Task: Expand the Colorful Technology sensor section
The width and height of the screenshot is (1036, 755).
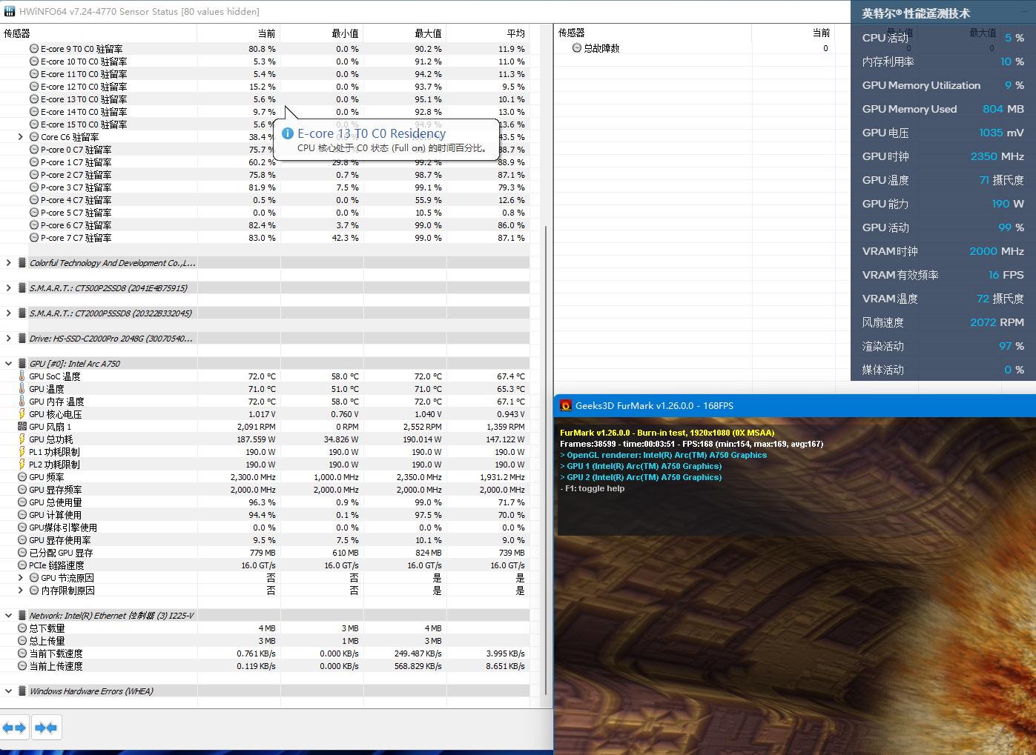Action: [9, 263]
